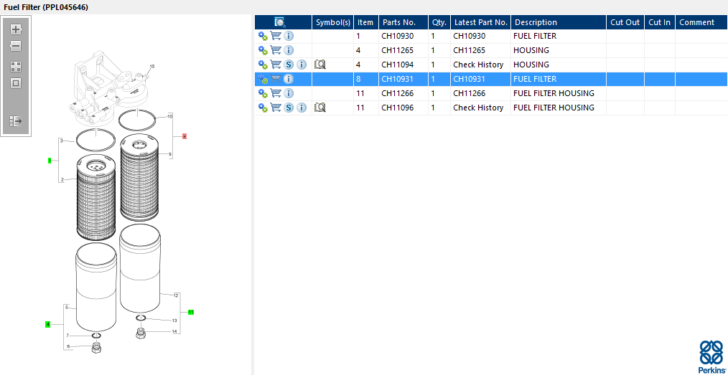
Task: Click FUEL FILTER HOUSING description for CH11096
Action: click(x=554, y=108)
